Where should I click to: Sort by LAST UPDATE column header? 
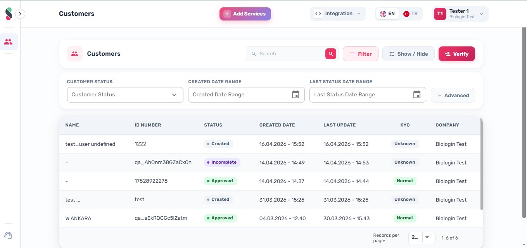tap(340, 125)
